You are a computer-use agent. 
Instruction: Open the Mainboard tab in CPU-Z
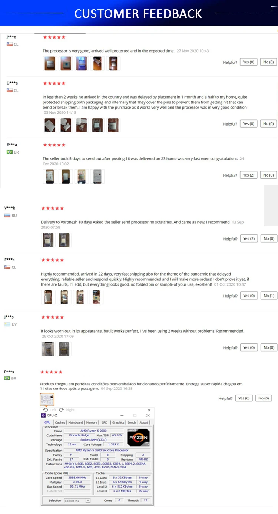[x=76, y=422]
